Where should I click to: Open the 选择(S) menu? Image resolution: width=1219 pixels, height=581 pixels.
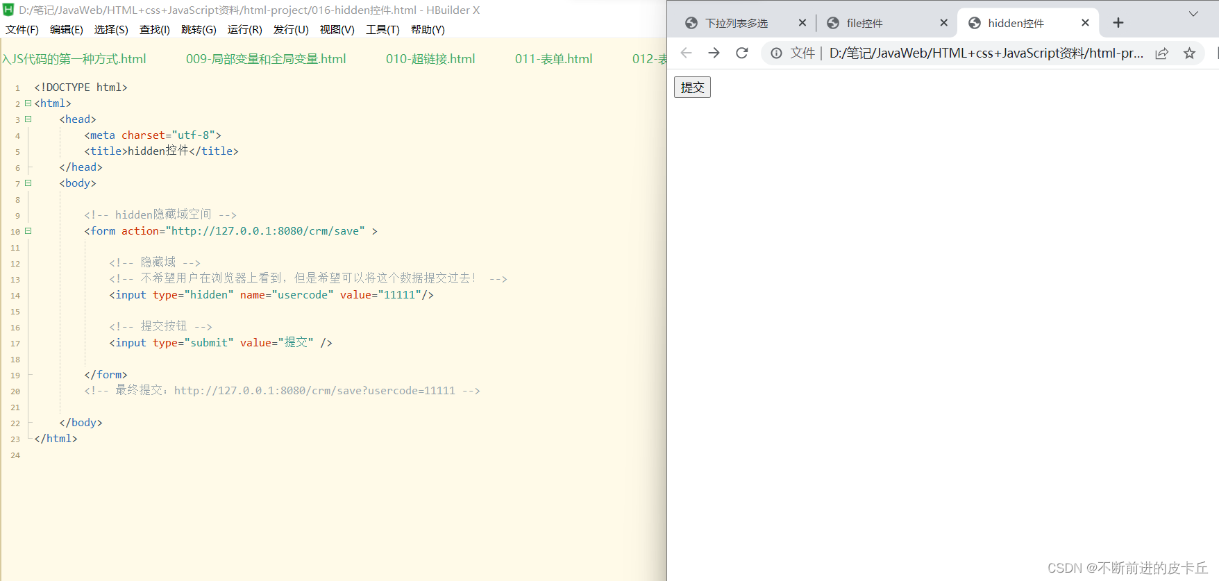pyautogui.click(x=111, y=29)
